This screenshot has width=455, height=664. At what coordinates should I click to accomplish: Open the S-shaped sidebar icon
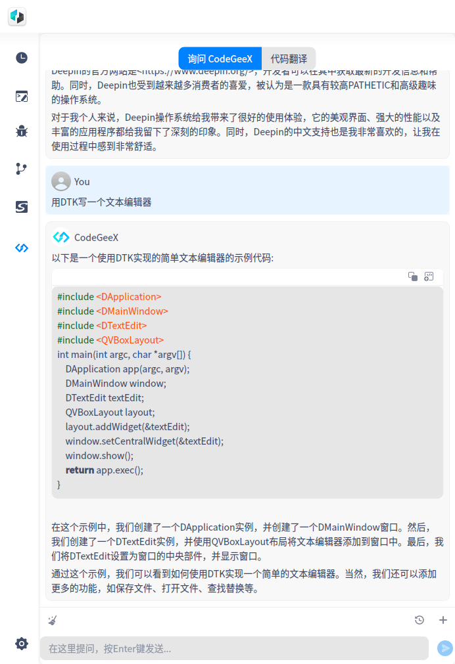pos(22,207)
